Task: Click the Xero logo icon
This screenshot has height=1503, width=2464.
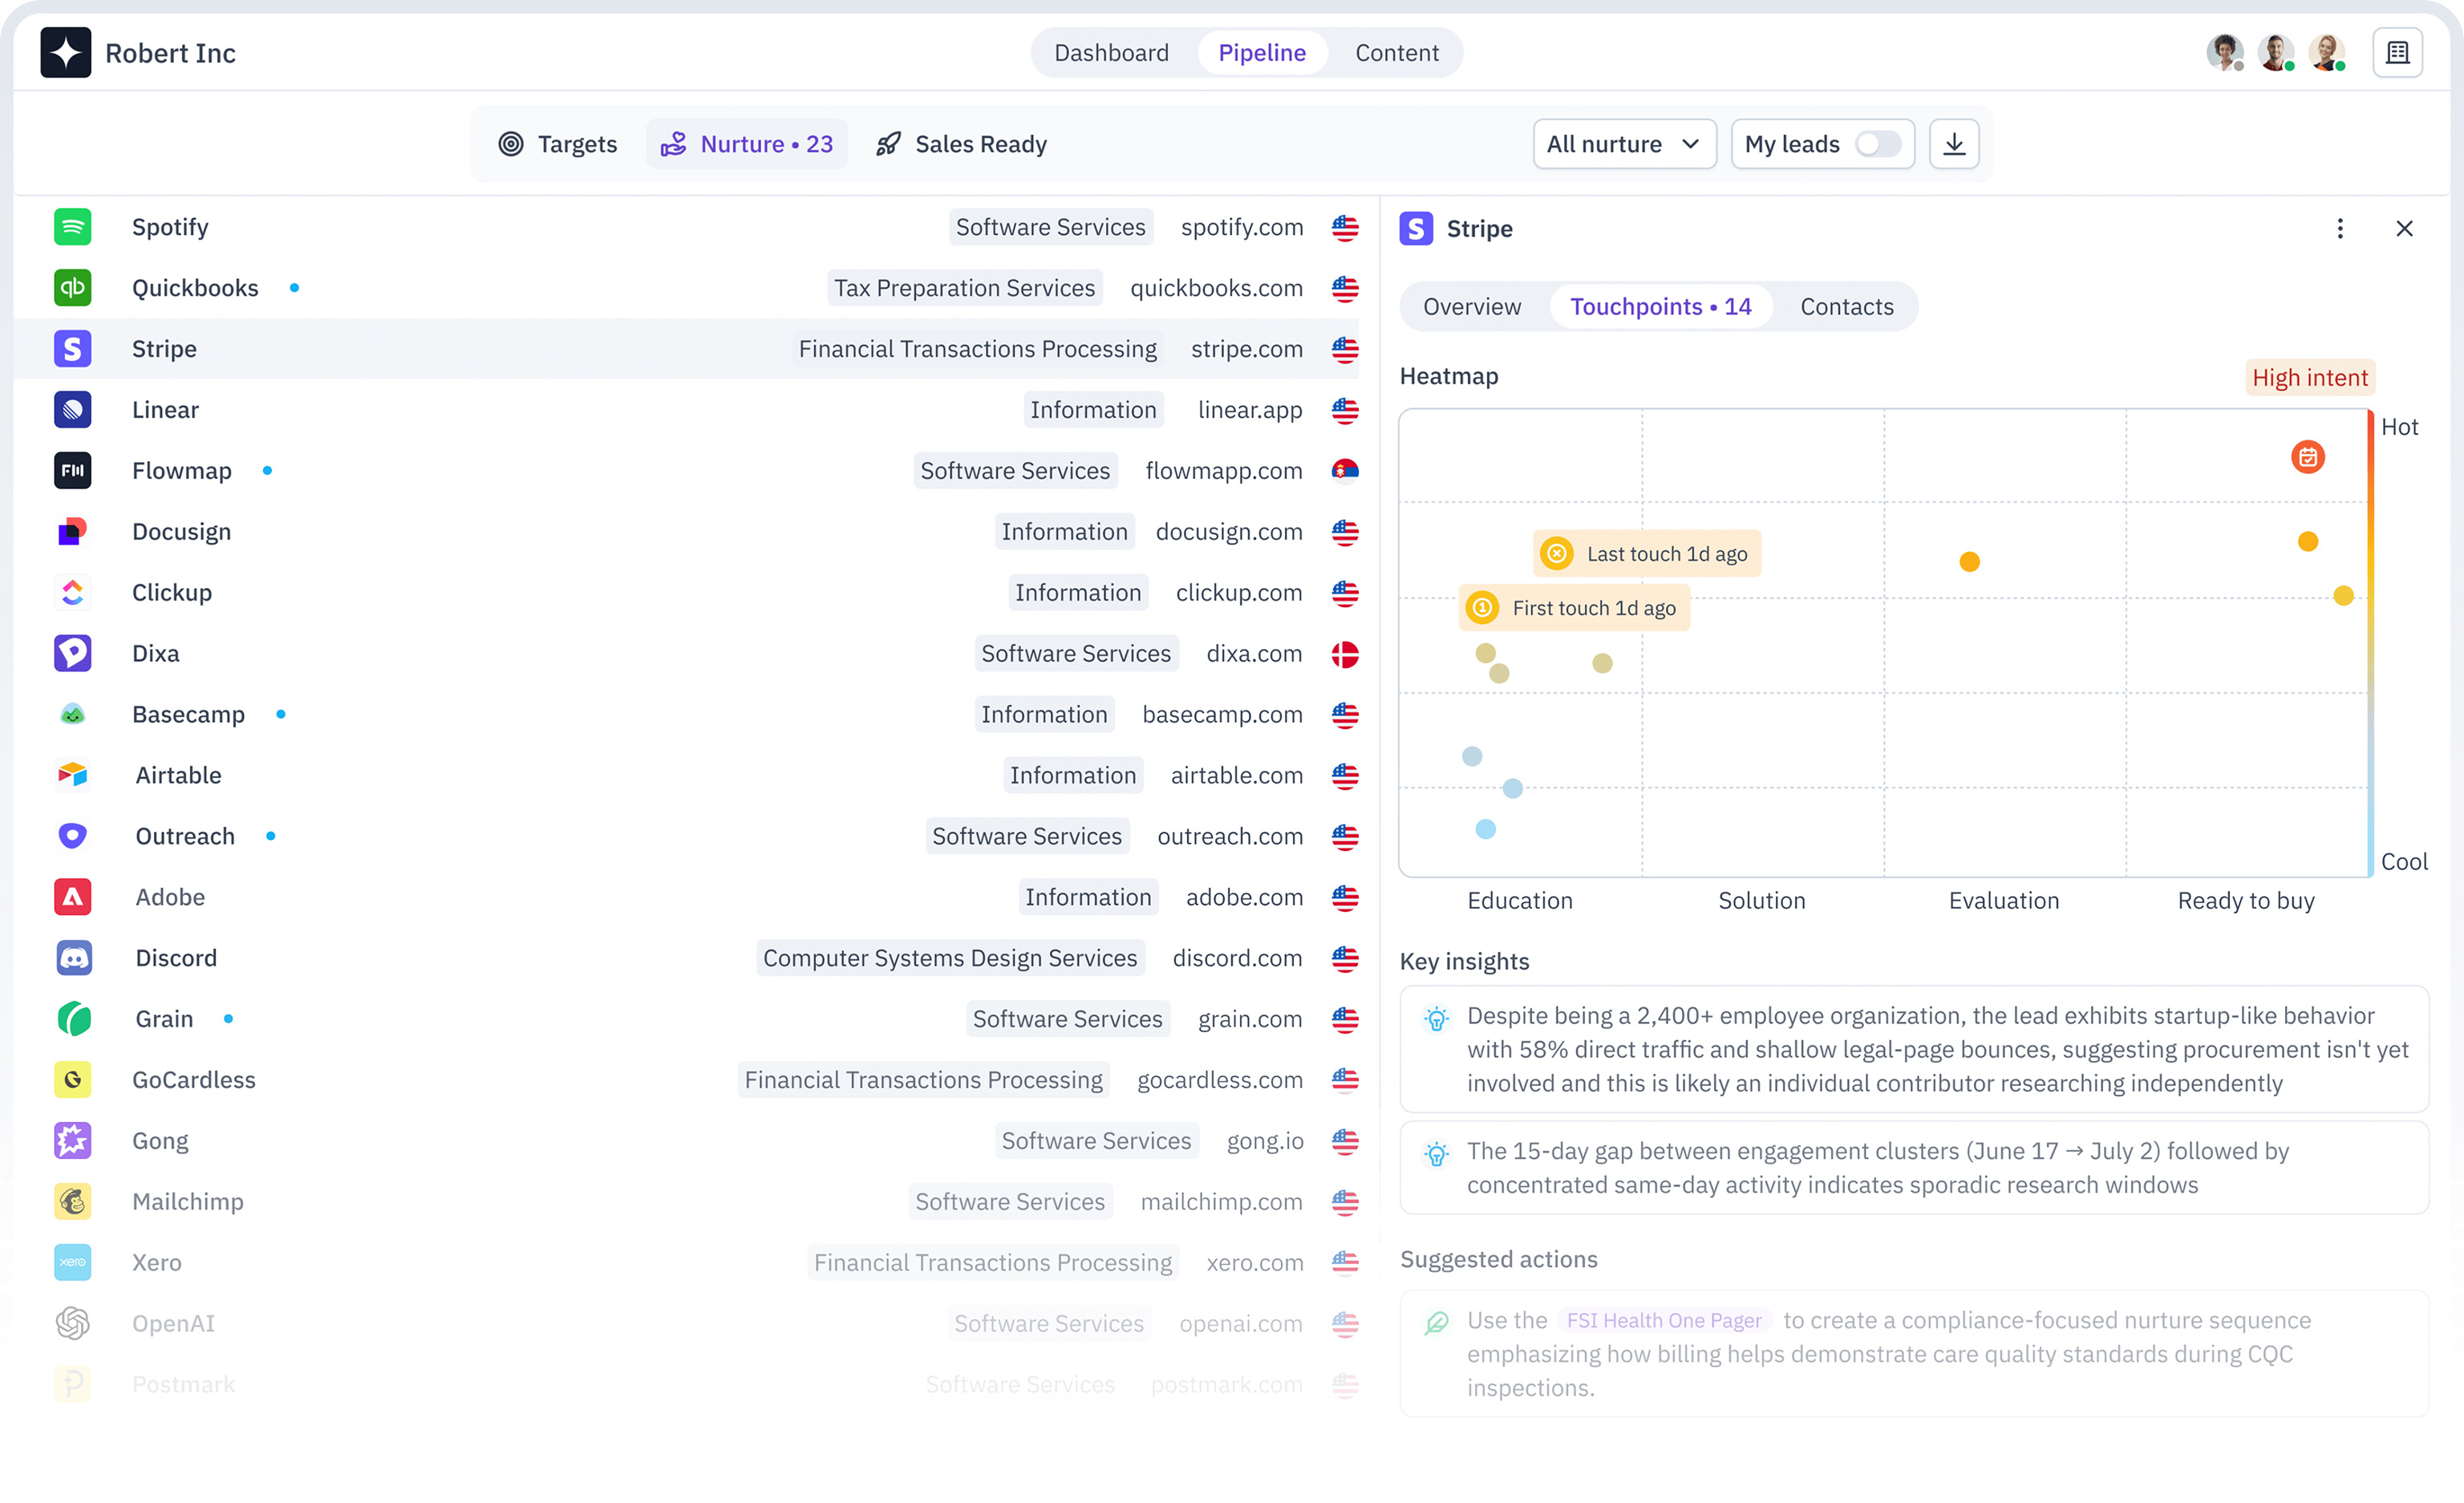Action: 73,1263
